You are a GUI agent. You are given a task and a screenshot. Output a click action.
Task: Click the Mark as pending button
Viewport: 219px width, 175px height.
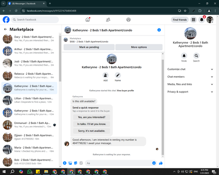(89, 47)
